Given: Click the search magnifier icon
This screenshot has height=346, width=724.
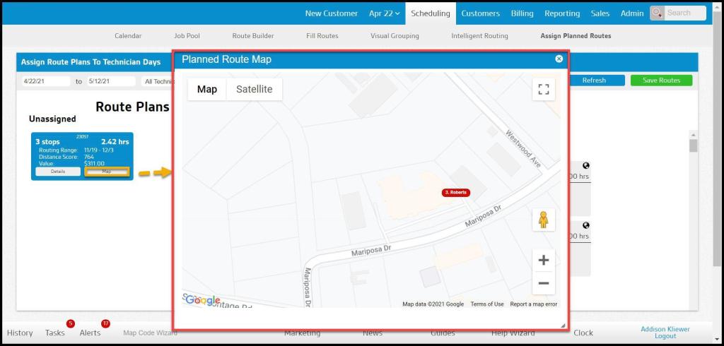Looking at the screenshot, I should (x=658, y=13).
